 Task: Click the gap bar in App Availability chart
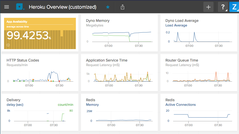click(x=62, y=33)
